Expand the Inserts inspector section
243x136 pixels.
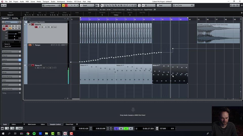11,60
